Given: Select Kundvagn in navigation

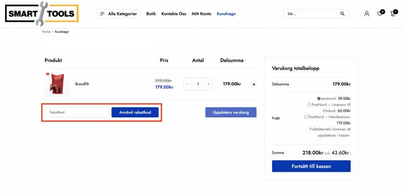Looking at the screenshot, I should pos(226,14).
